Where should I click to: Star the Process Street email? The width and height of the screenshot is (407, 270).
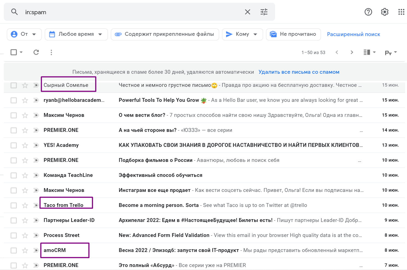[x=25, y=235]
